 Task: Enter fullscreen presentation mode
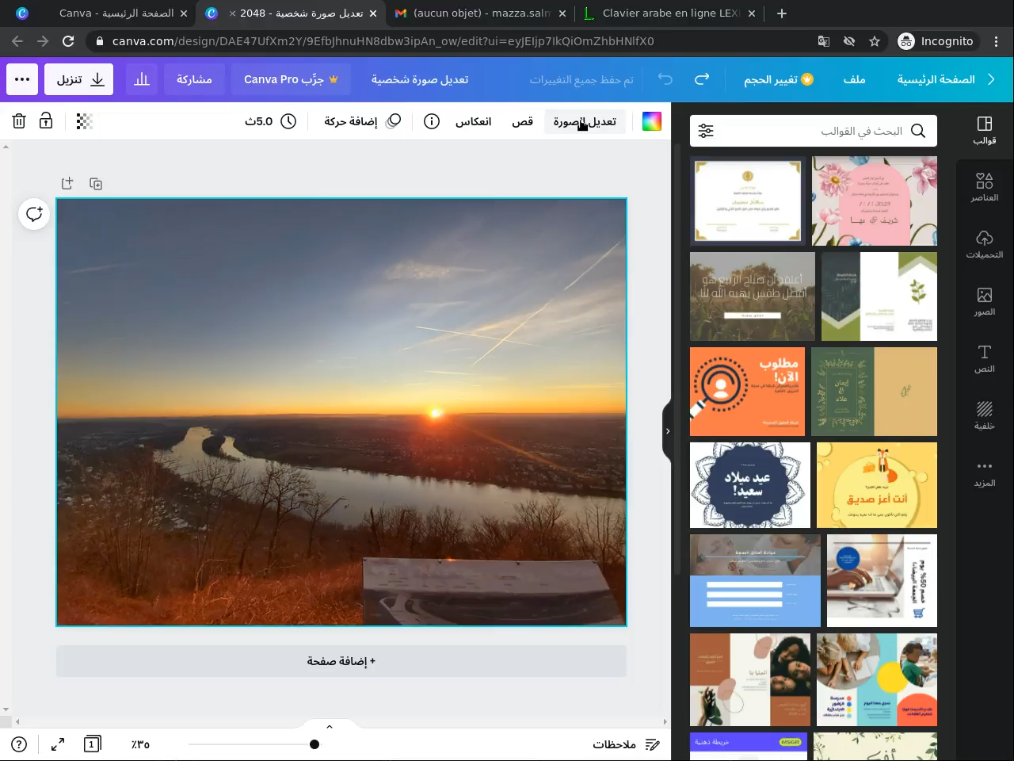tap(58, 744)
